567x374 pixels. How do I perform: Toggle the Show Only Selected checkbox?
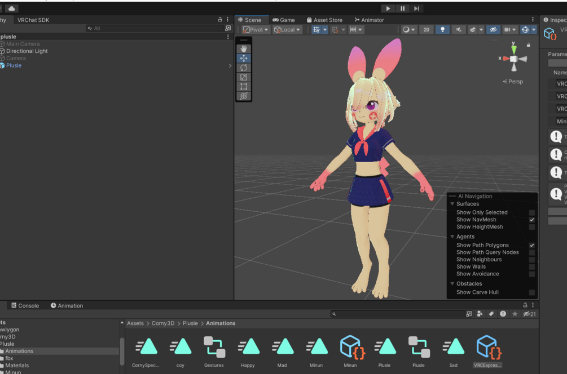531,212
